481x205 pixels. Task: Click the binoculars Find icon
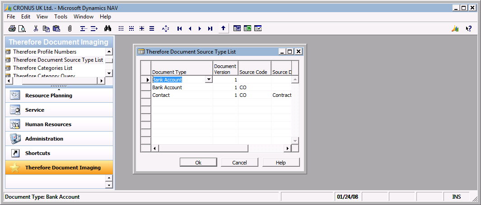tap(107, 28)
